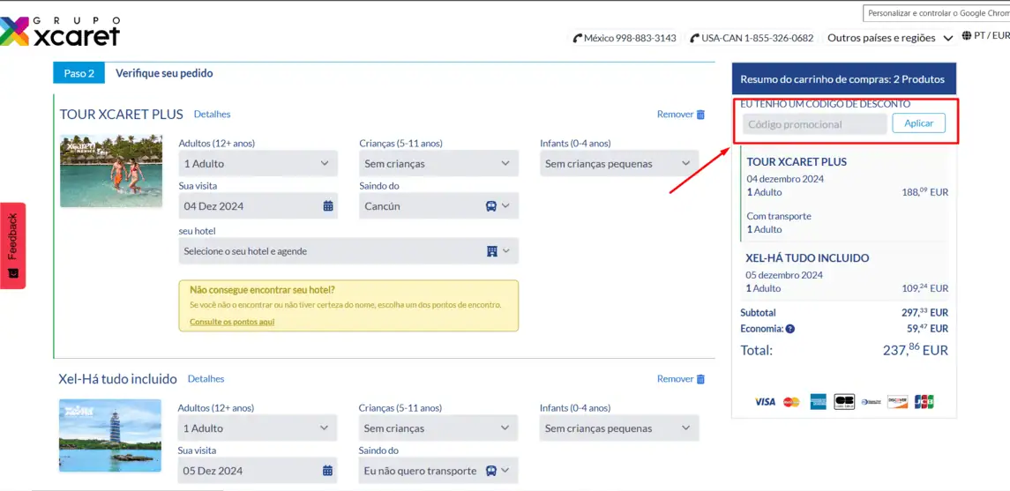This screenshot has height=491, width=1010.
Task: Click trash icon next to Tour Xcaret Plus Remover
Action: pyautogui.click(x=700, y=115)
